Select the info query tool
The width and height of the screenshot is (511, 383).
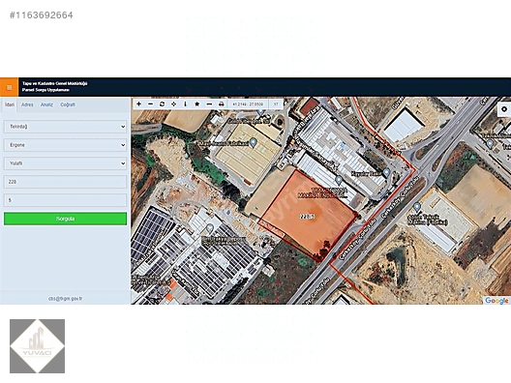click(x=185, y=104)
